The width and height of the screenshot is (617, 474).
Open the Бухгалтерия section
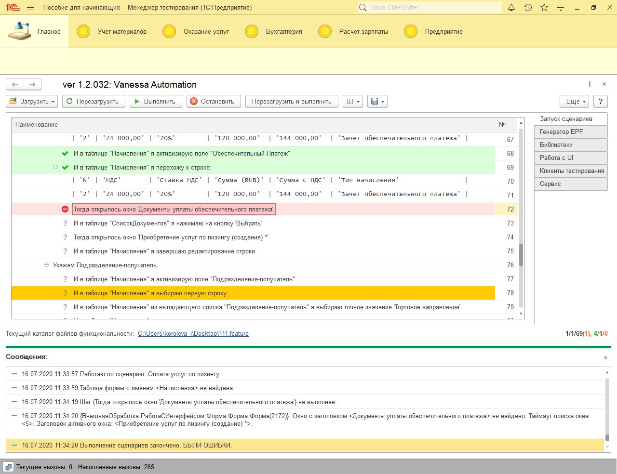click(273, 31)
